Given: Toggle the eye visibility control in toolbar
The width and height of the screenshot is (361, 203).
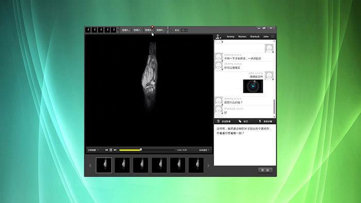Looking at the screenshot, I should [x=183, y=30].
